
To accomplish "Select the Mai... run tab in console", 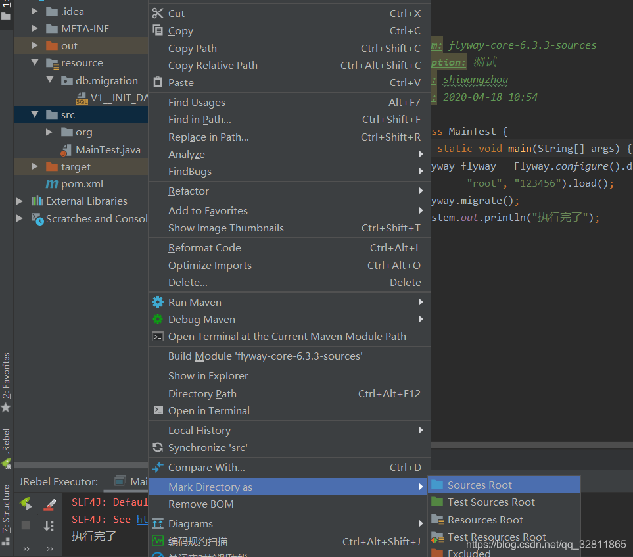I will [x=131, y=481].
